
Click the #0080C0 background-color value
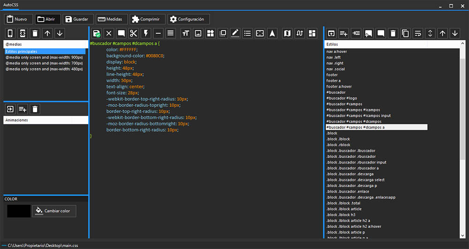coord(155,56)
